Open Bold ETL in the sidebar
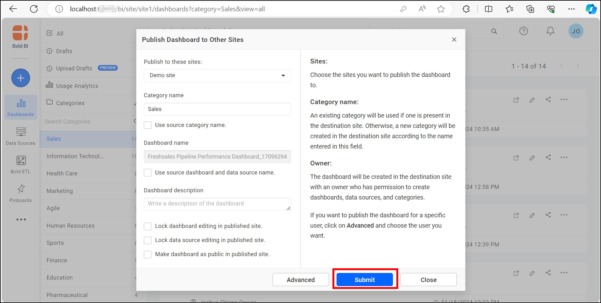The height and width of the screenshot is (303, 601). 21,164
